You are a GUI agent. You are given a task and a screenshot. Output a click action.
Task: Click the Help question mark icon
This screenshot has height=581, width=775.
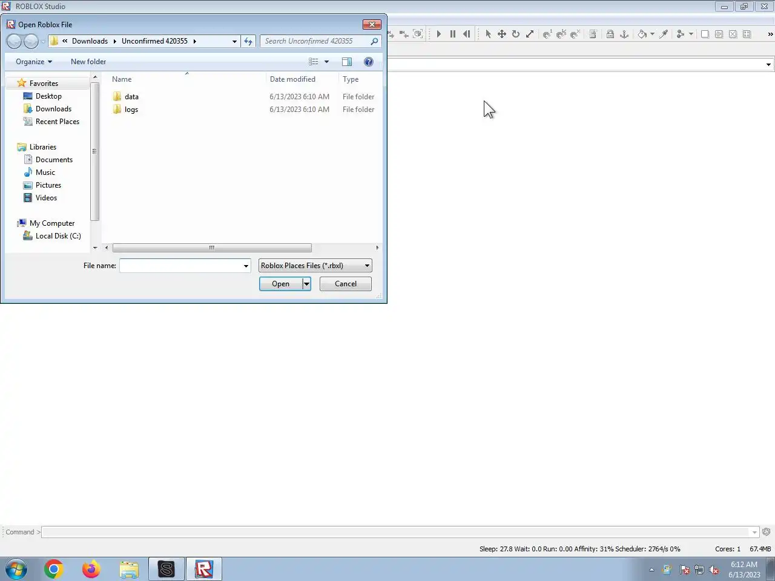(369, 62)
